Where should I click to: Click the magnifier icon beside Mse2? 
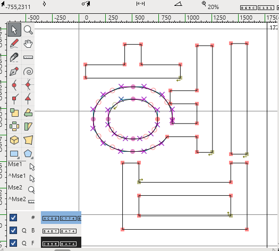[31, 190]
